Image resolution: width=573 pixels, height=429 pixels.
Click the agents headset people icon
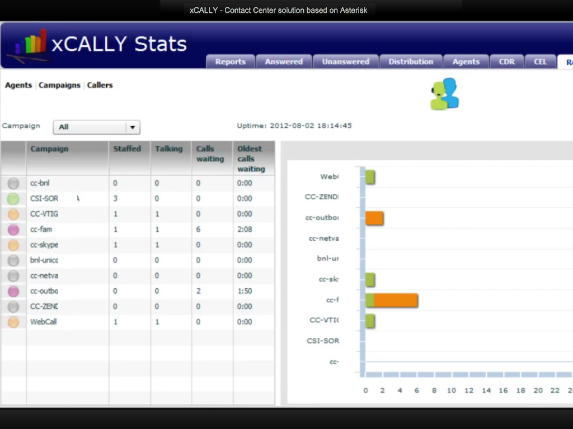tap(445, 94)
